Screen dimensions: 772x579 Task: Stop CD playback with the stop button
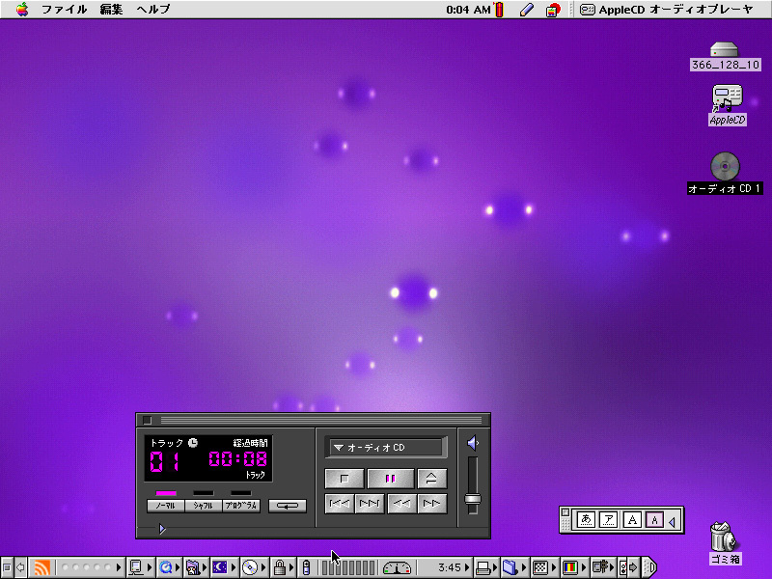point(345,479)
